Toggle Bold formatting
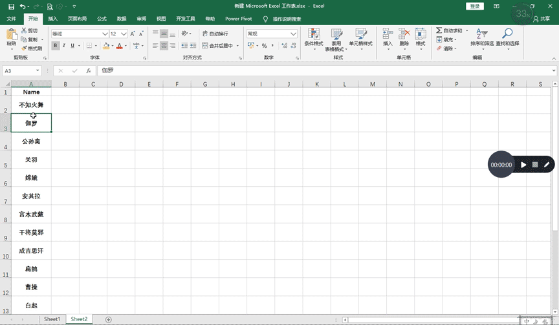559x325 pixels. pos(56,46)
